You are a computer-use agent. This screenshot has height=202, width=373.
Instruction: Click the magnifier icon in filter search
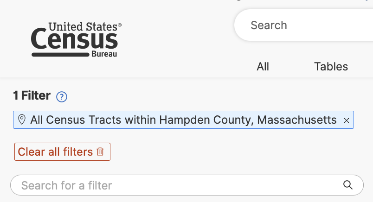pos(348,185)
